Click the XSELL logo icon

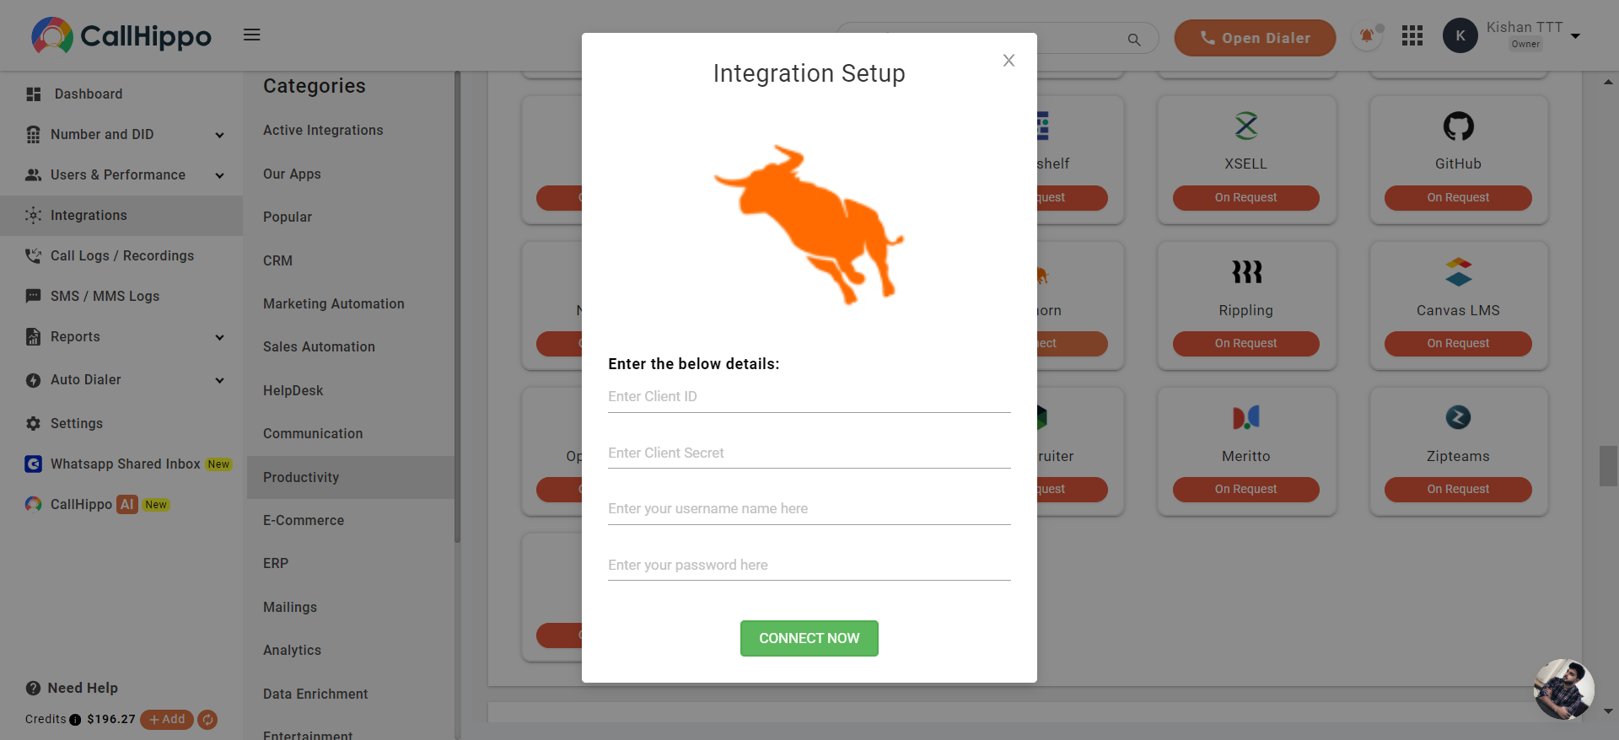click(x=1245, y=126)
